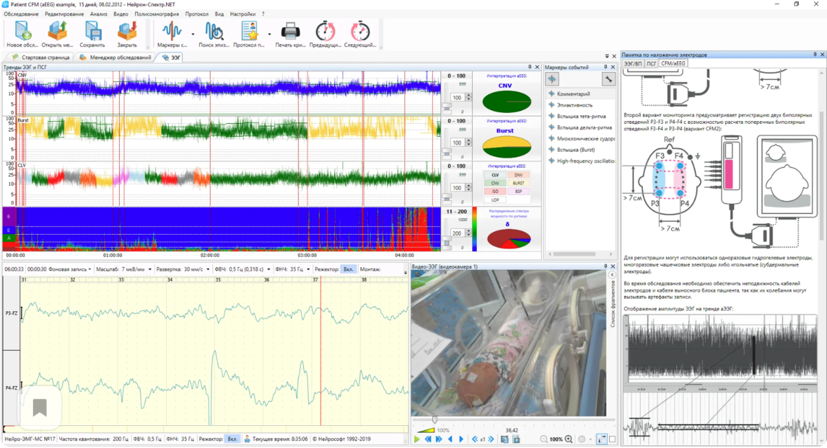Click the 'Сохранить' save icon
The width and height of the screenshot is (827, 448).
[x=92, y=31]
